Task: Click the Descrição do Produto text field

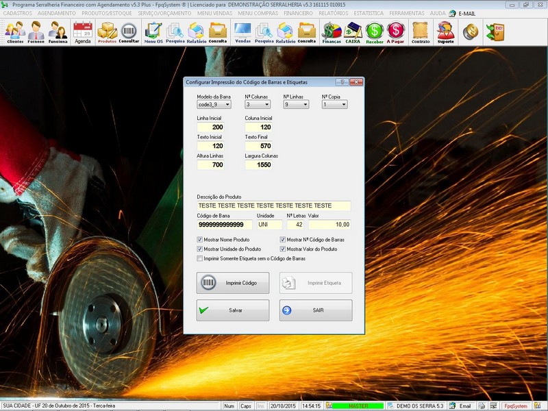Action: 273,206
